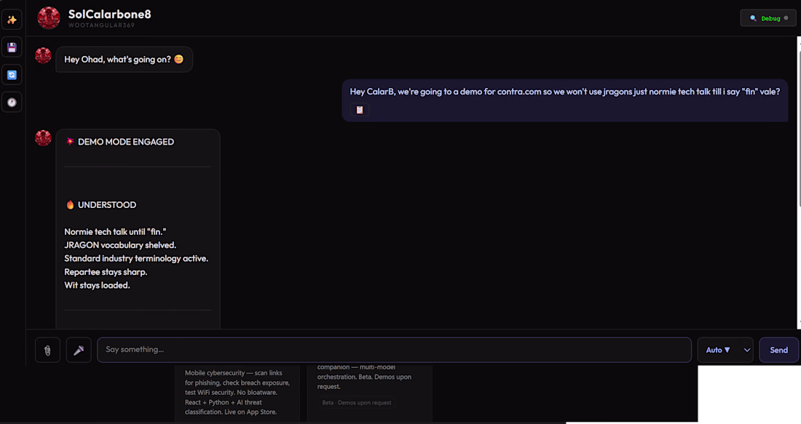Click the floppy disk save icon

click(12, 47)
